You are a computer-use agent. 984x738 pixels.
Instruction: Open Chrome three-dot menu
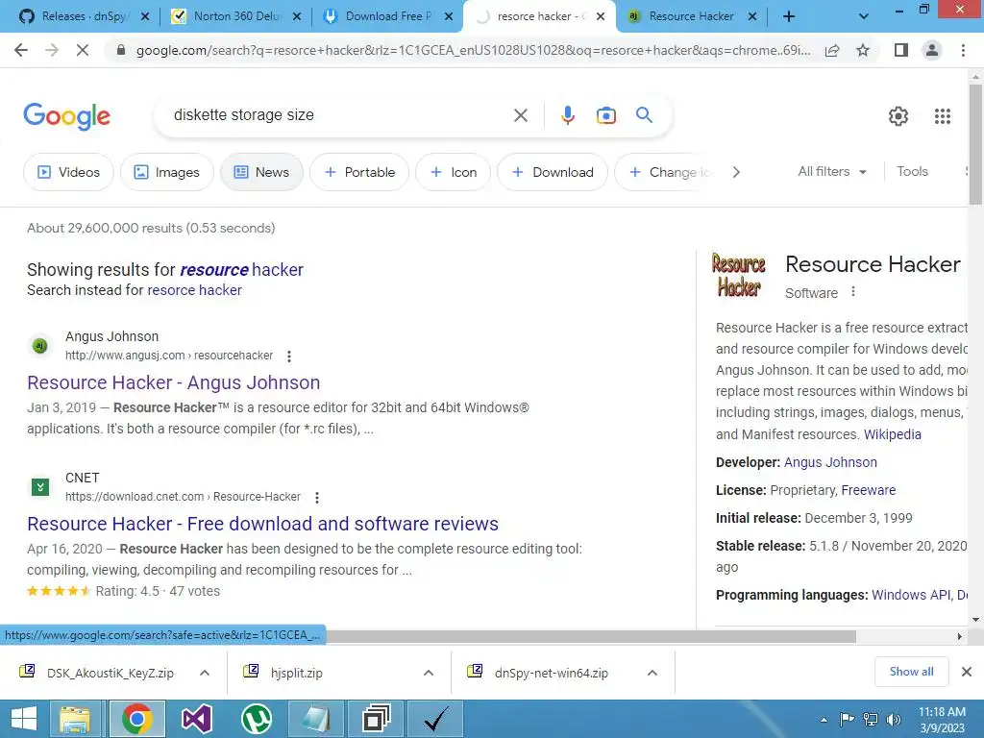click(963, 50)
